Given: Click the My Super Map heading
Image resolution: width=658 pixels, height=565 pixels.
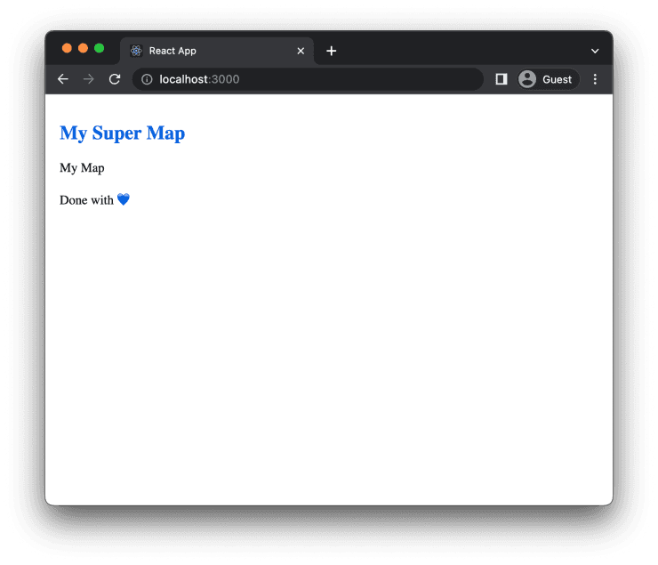Looking at the screenshot, I should [x=122, y=133].
